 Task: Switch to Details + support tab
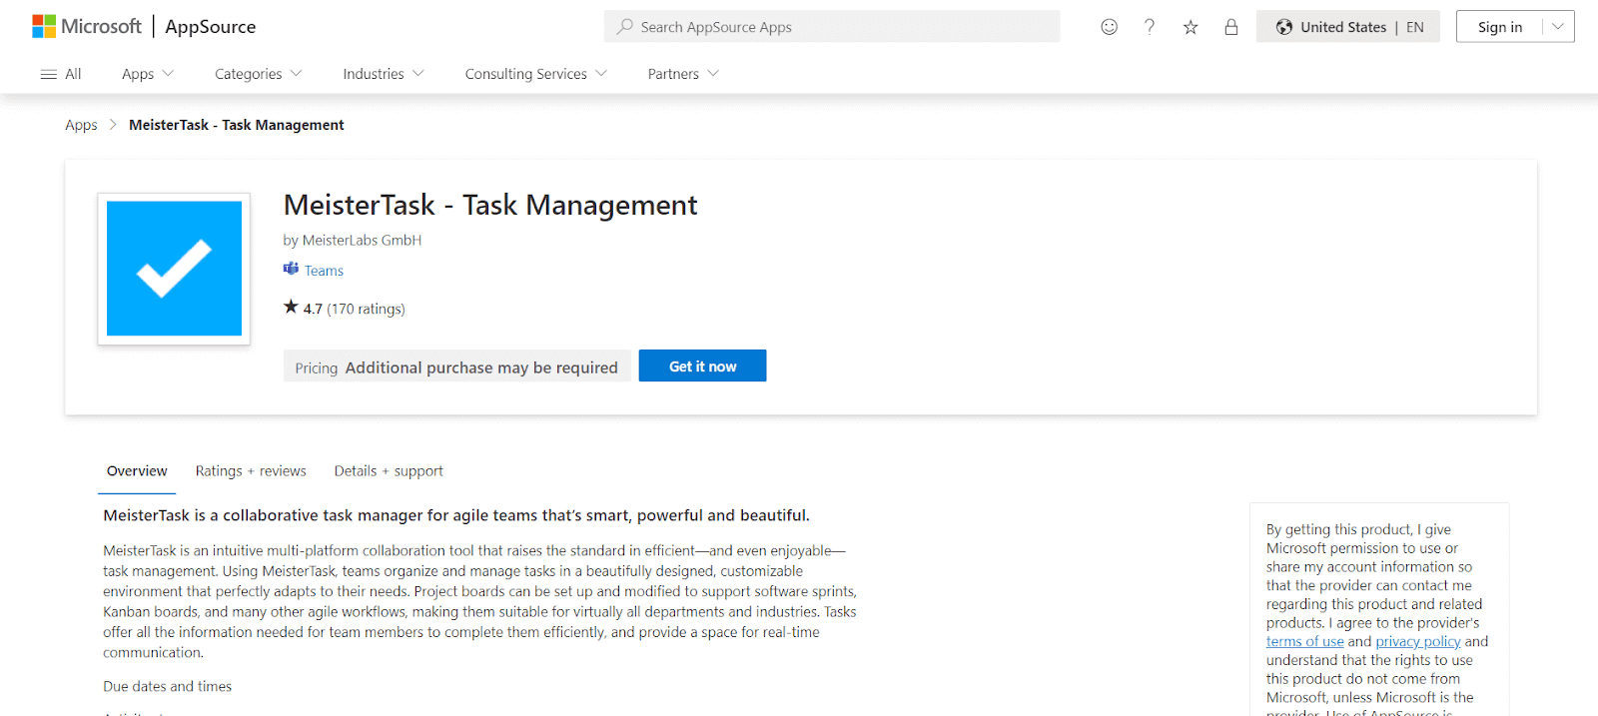pyautogui.click(x=389, y=471)
